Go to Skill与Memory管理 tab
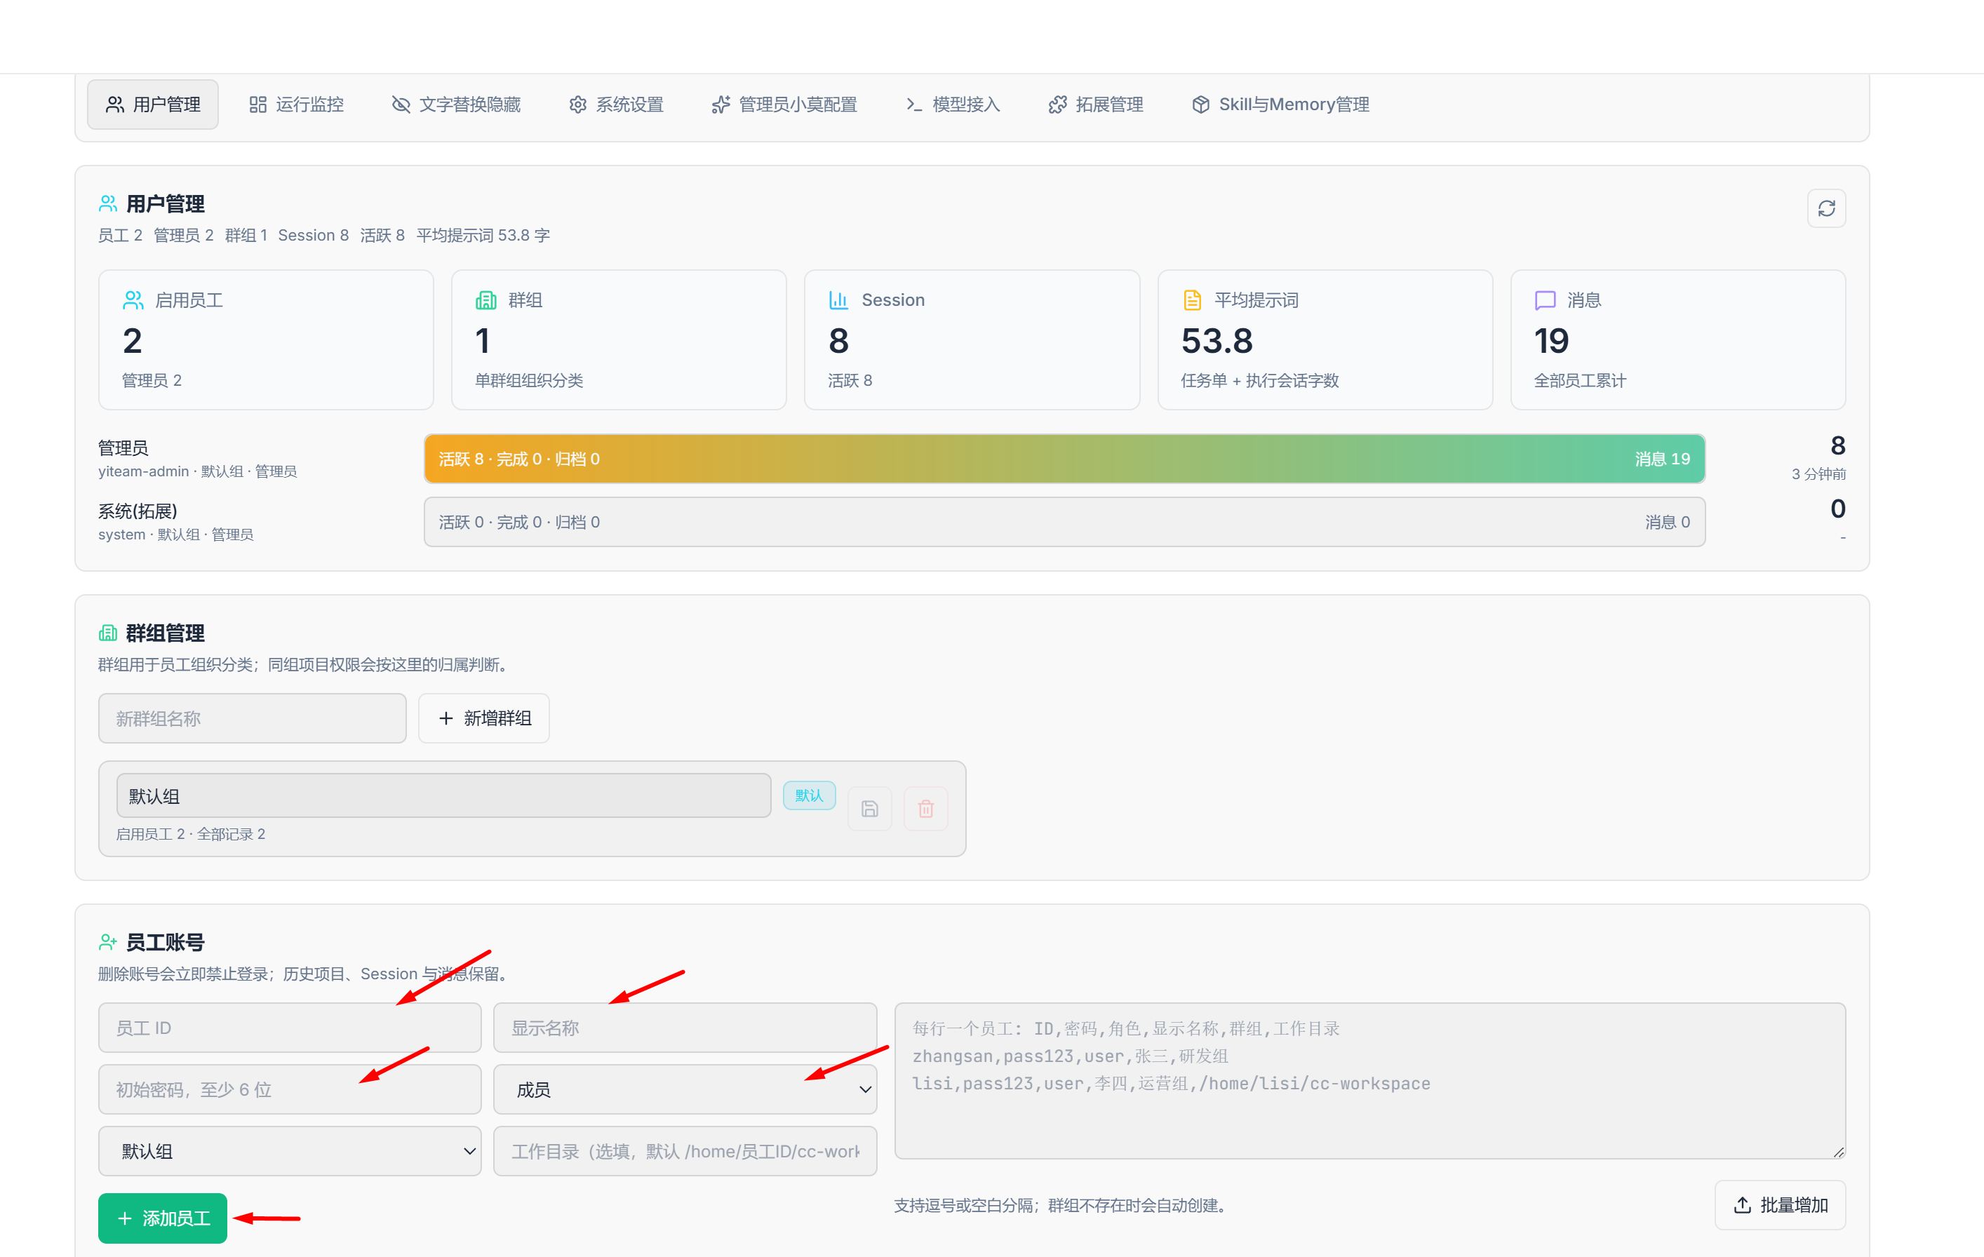This screenshot has height=1257, width=1984. click(x=1280, y=105)
